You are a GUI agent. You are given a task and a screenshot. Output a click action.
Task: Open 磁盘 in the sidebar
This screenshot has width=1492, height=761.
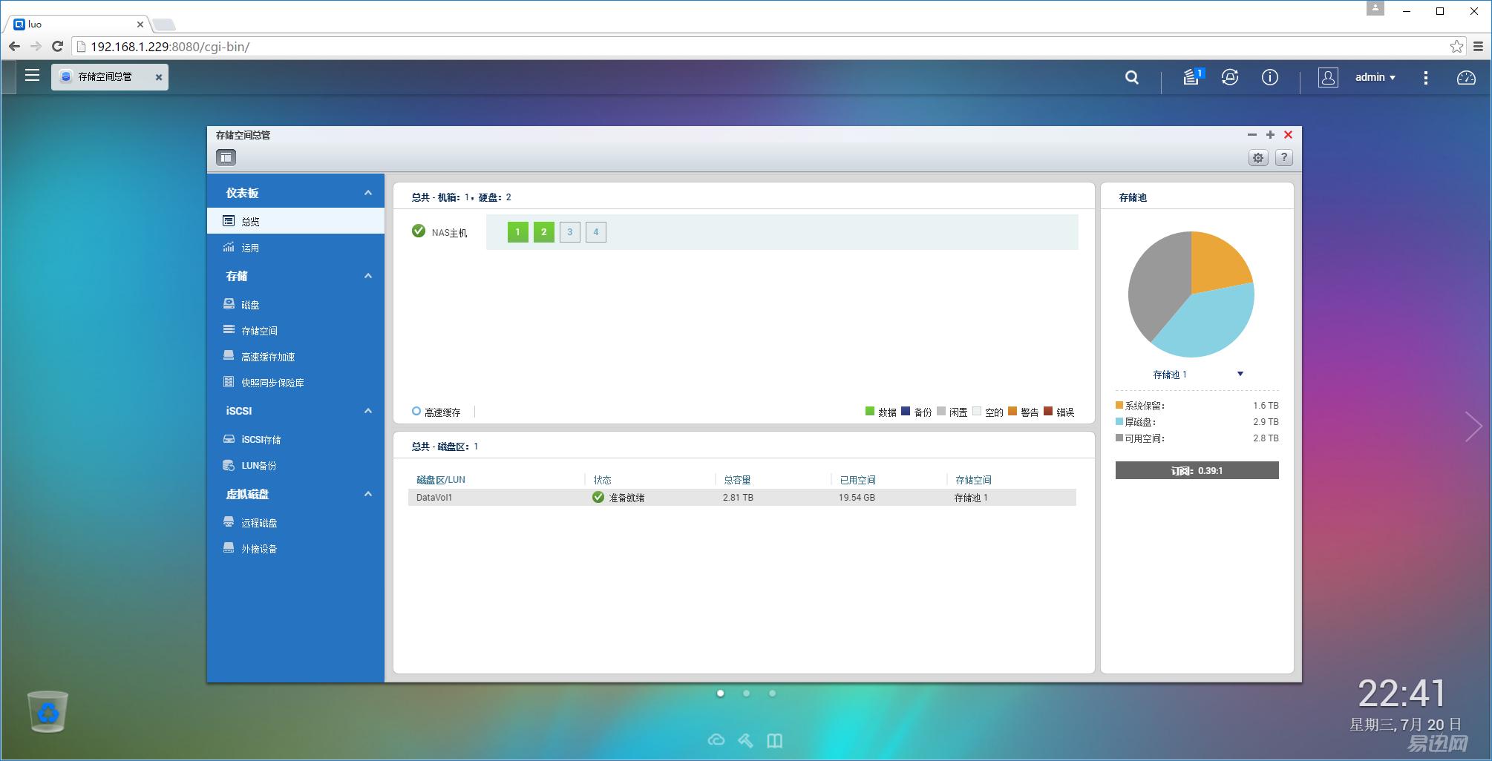point(295,304)
